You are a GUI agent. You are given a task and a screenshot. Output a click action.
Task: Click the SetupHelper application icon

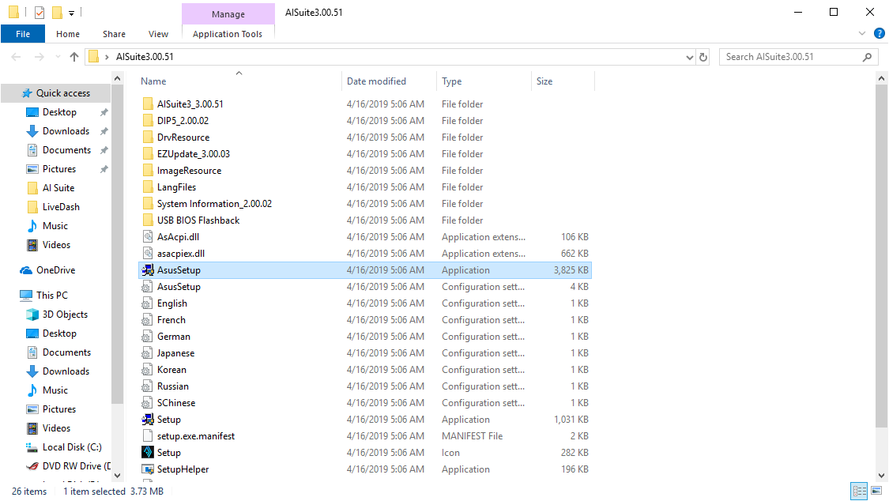point(148,469)
